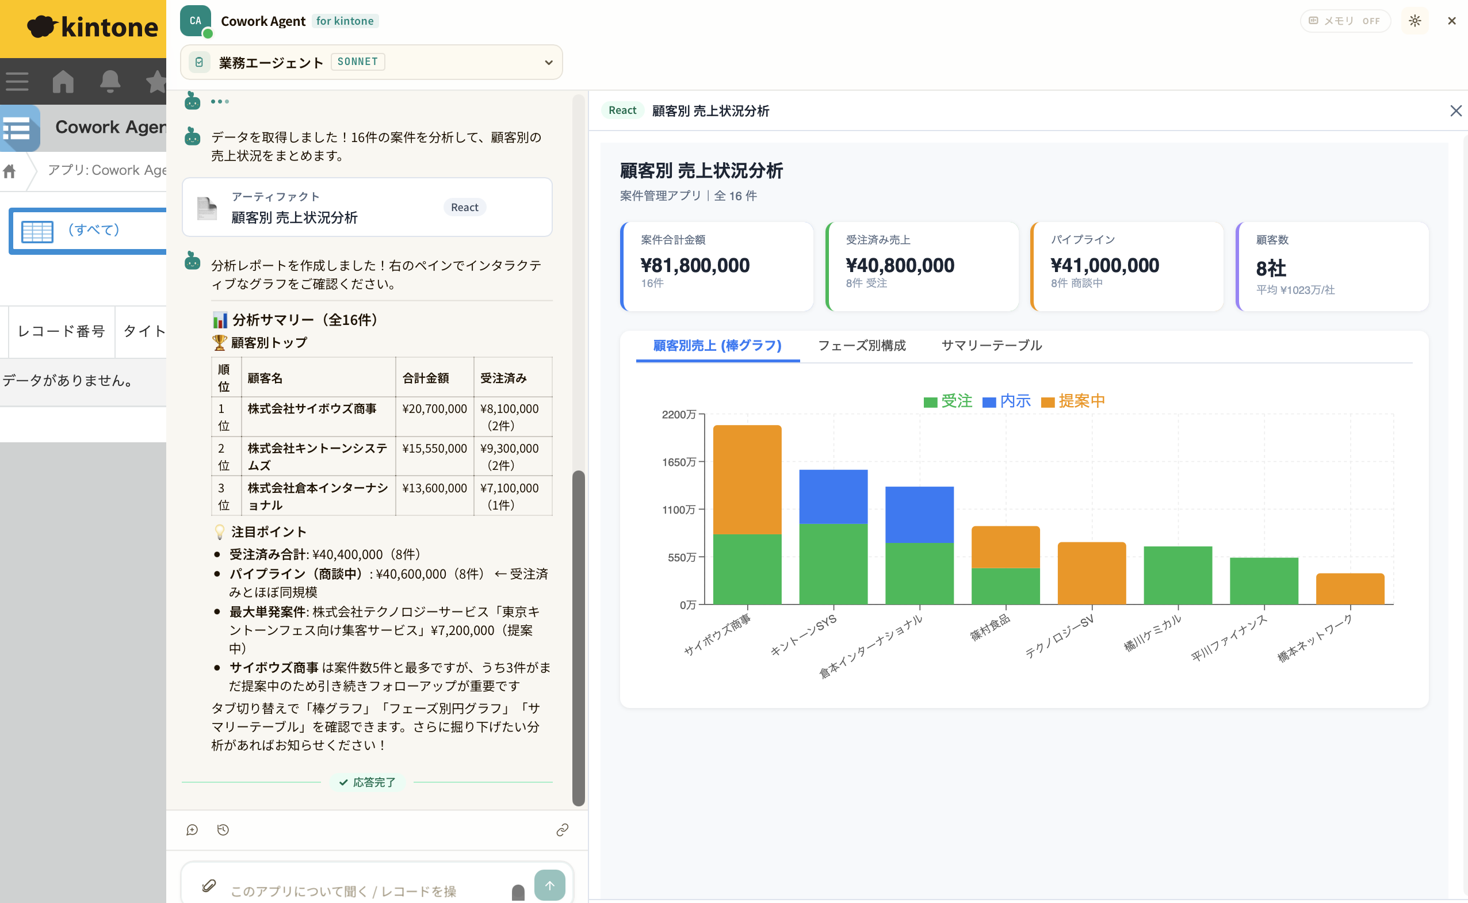Click the パイプライン ¥41,000,000 card
1468x903 pixels.
(1126, 266)
